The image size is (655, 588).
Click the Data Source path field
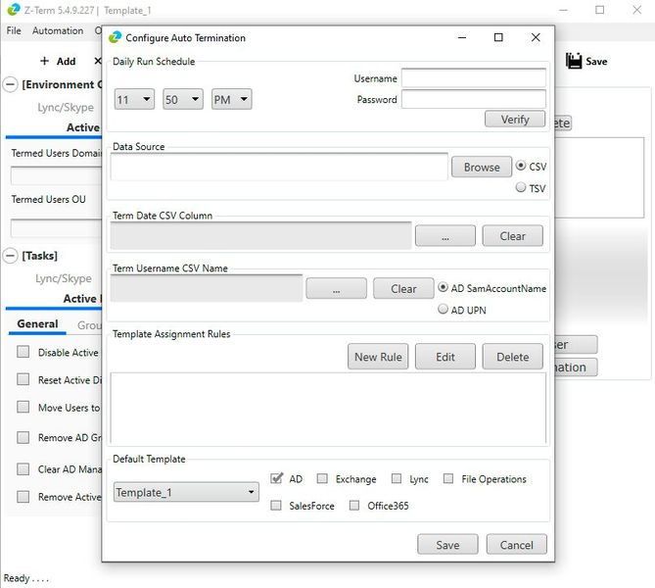coord(279,167)
